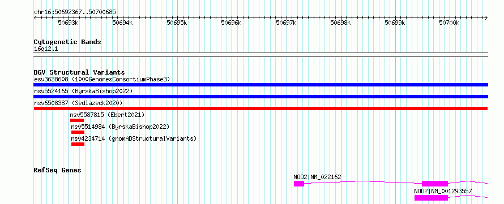Select the nsv5524165 blue variant bar
The width and height of the screenshot is (504, 204).
[260, 97]
